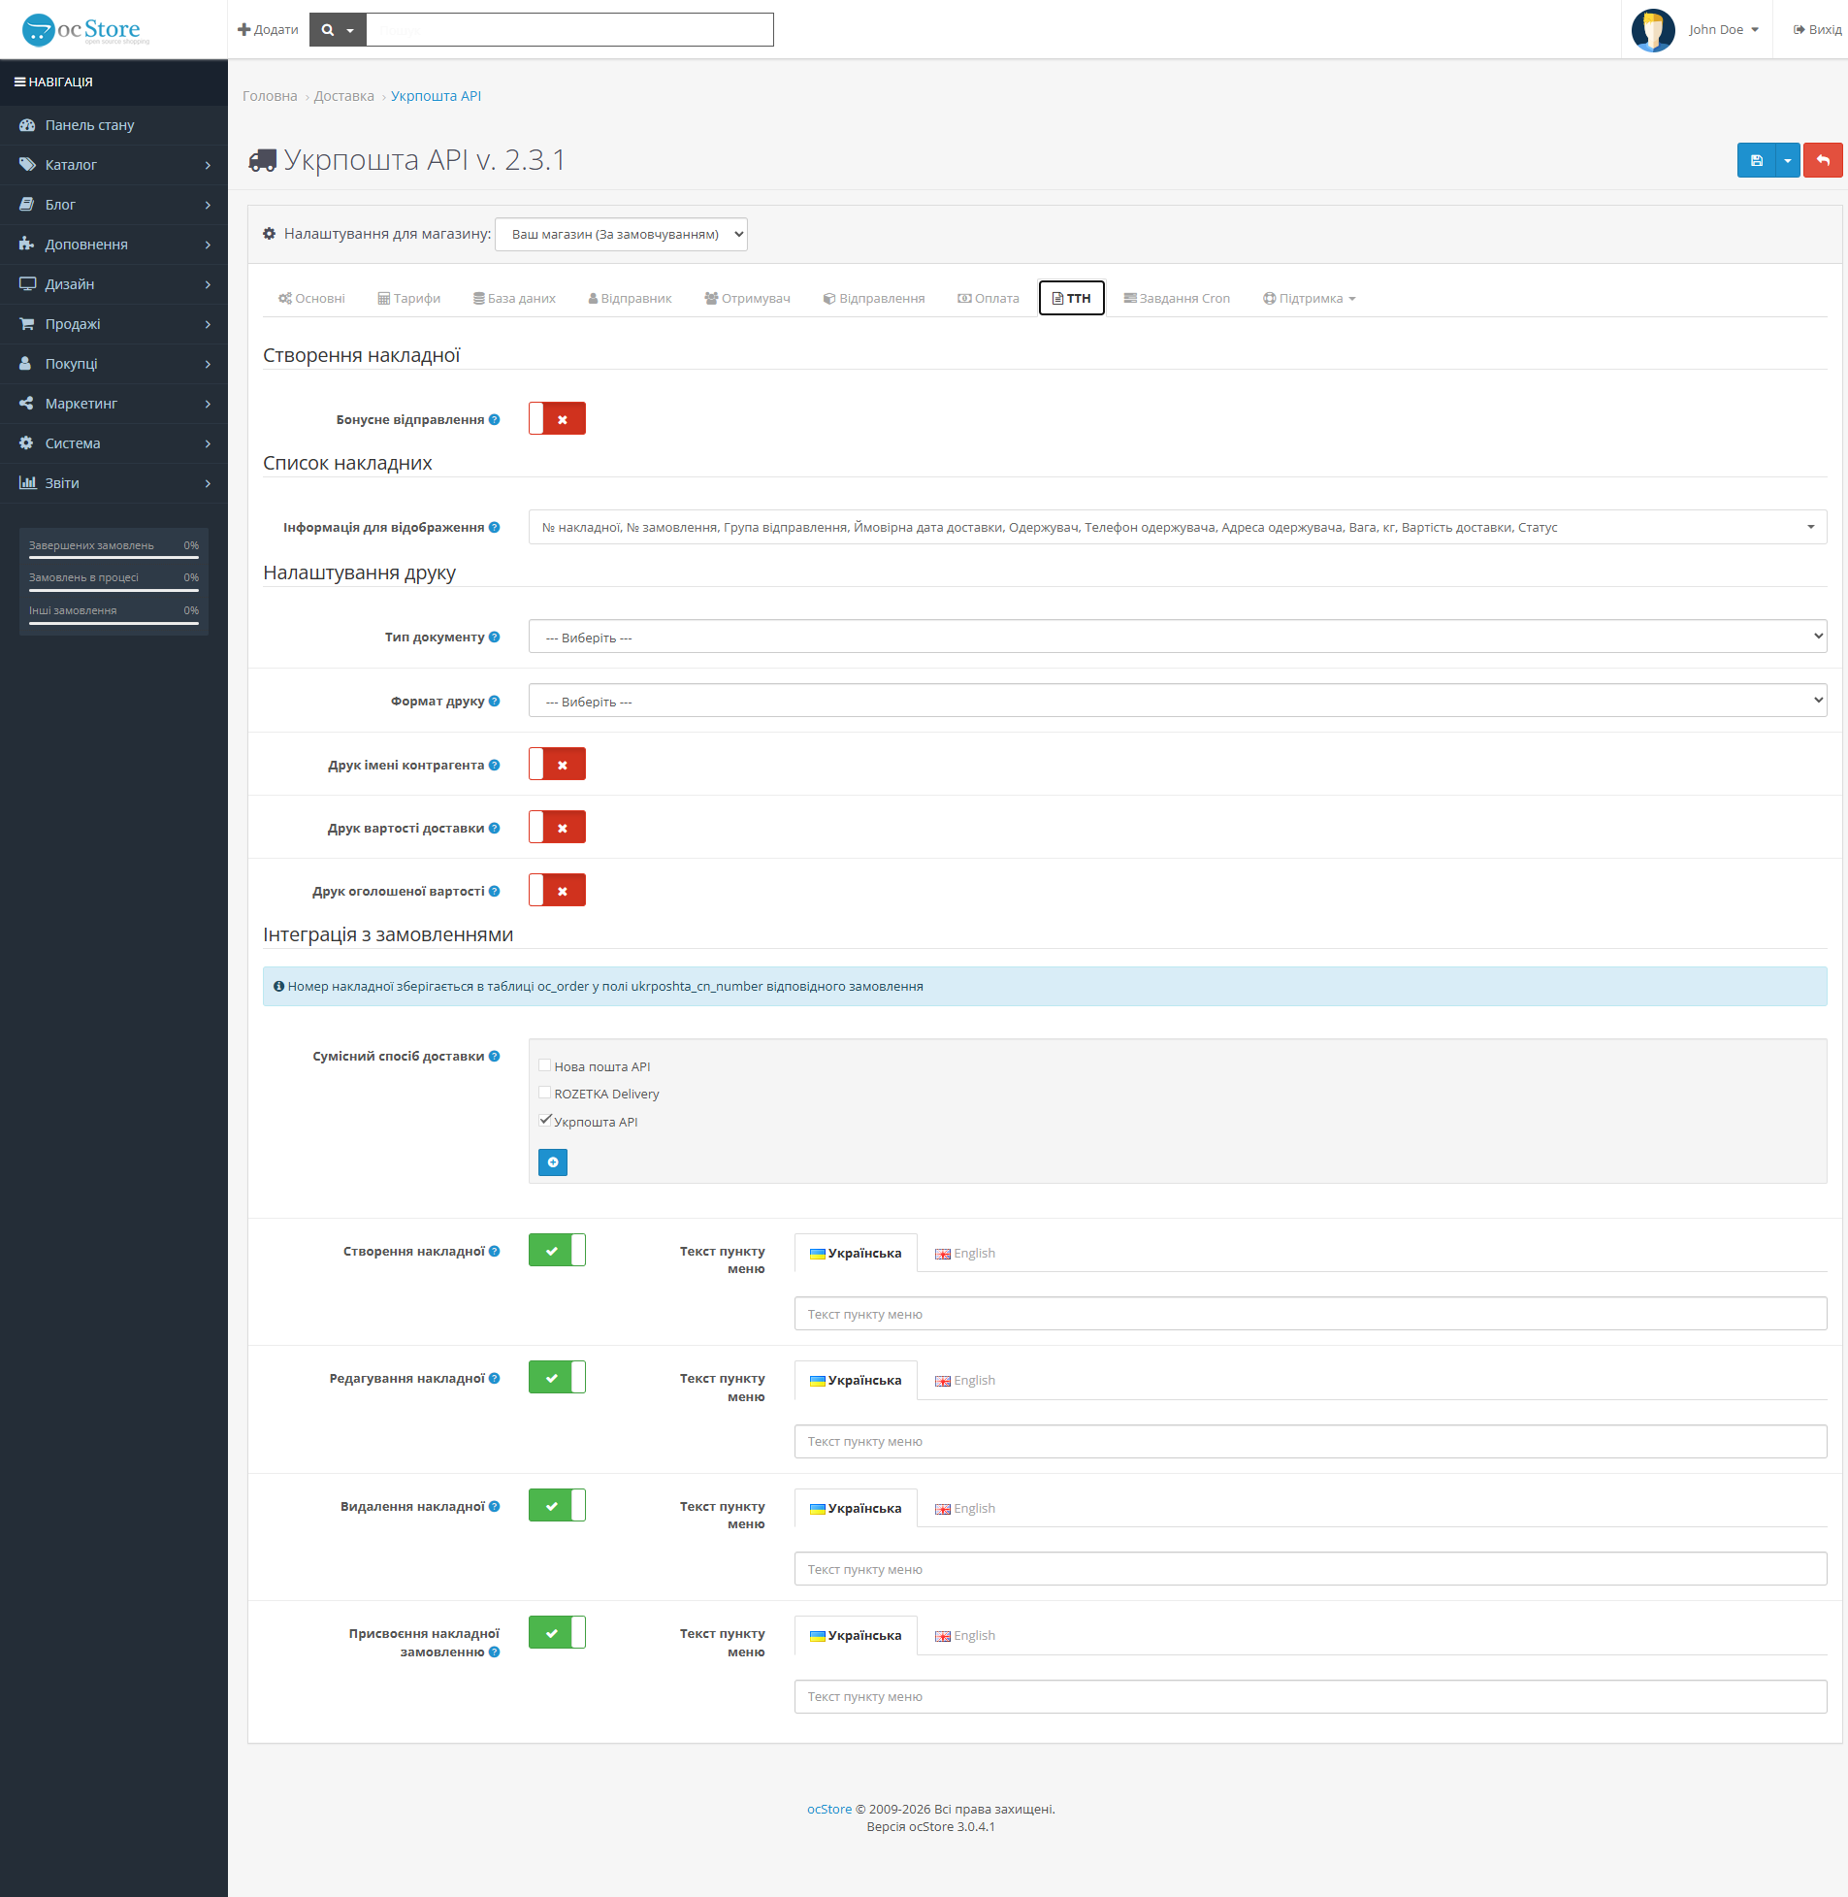Expand the Блог sidebar menu
This screenshot has height=1897, width=1848.
click(x=113, y=205)
